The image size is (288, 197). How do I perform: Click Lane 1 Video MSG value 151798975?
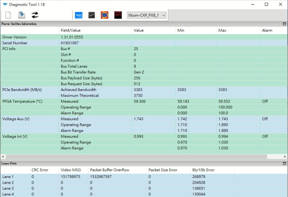click(70, 177)
